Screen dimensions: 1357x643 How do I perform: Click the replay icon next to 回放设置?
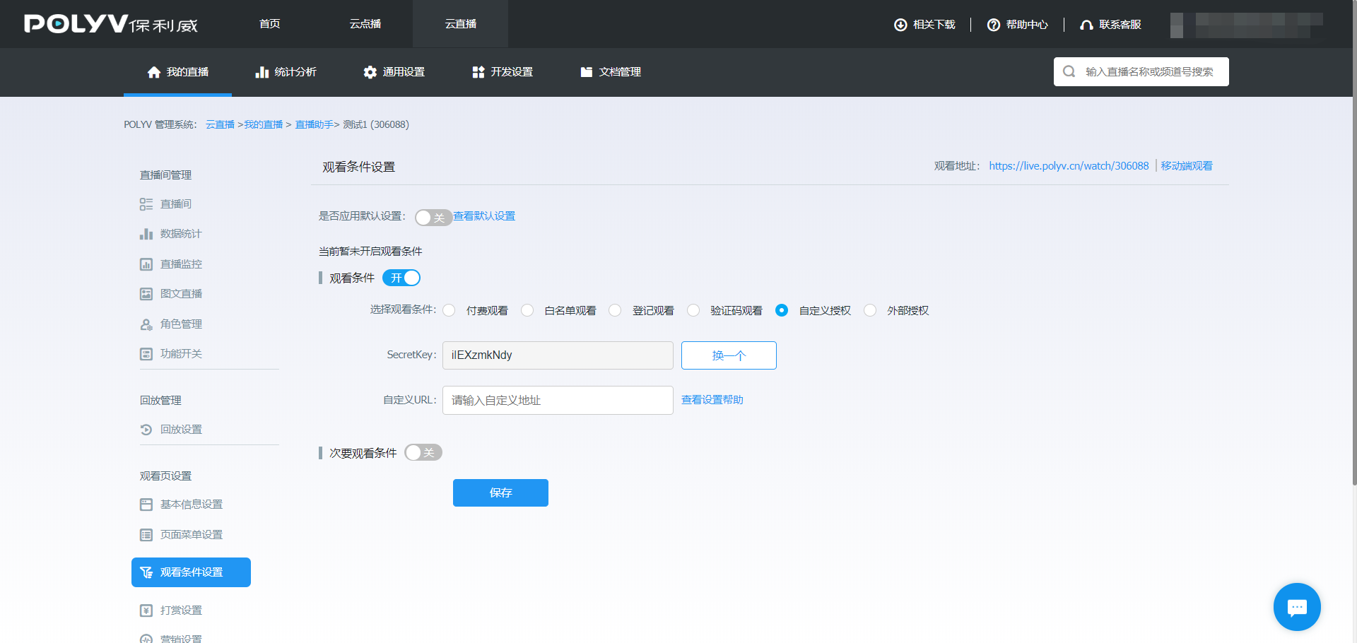coord(146,430)
